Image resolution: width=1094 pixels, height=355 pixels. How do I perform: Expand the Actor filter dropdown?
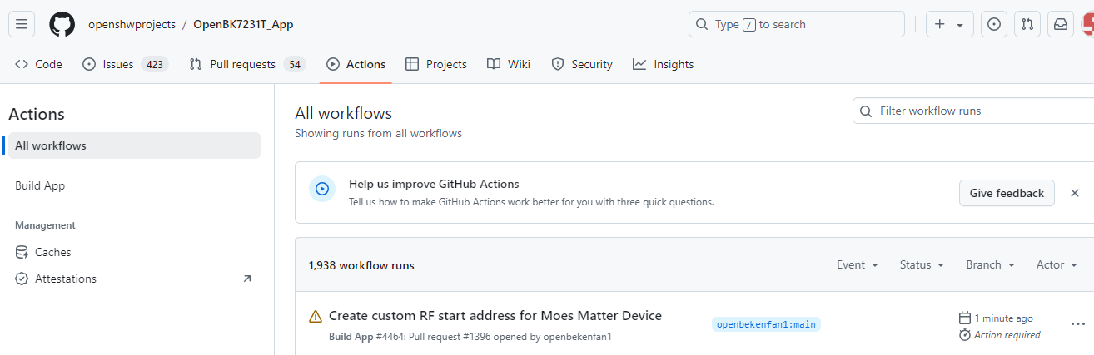(x=1057, y=264)
